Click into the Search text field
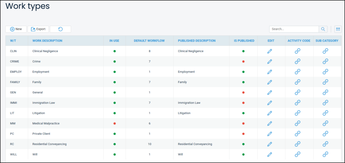Viewport: 345px width, 163px height. tap(294, 29)
